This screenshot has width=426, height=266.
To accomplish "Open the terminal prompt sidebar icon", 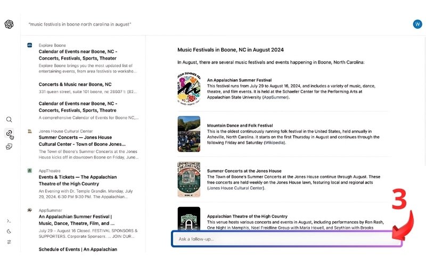I will [9, 221].
